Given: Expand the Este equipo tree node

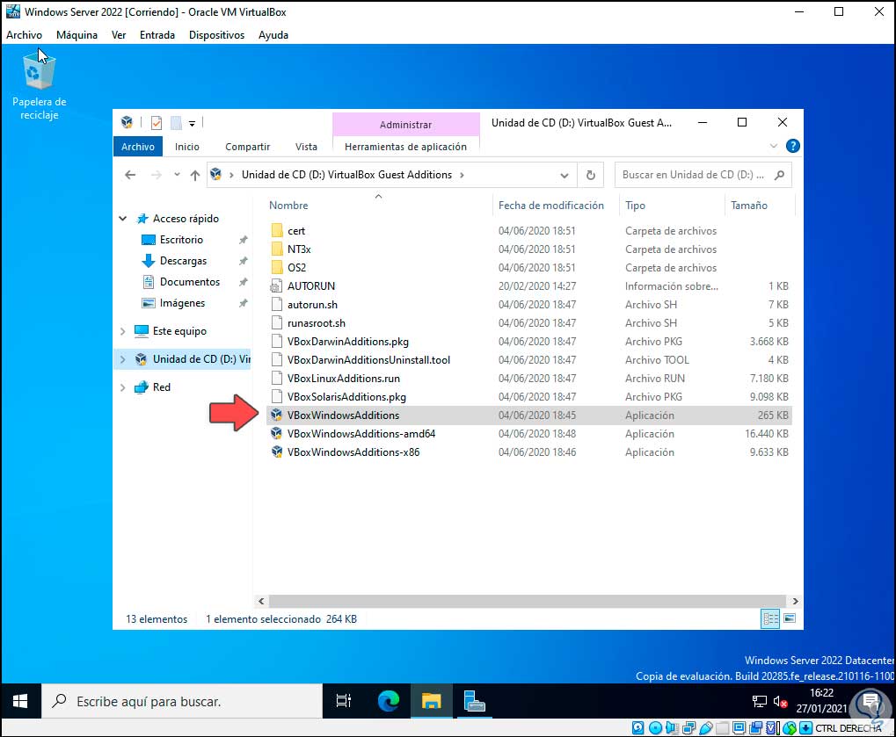Looking at the screenshot, I should click(123, 331).
